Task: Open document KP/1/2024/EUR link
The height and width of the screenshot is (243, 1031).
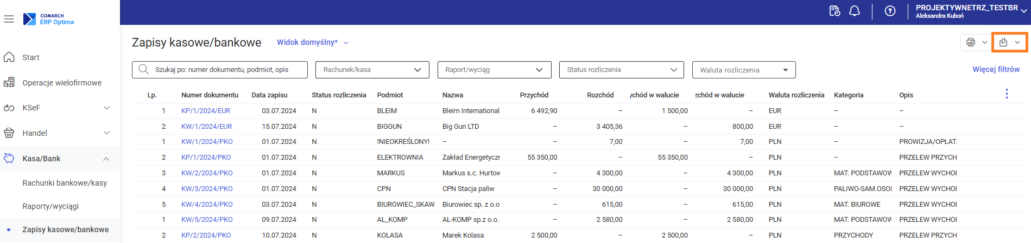Action: pyautogui.click(x=206, y=111)
